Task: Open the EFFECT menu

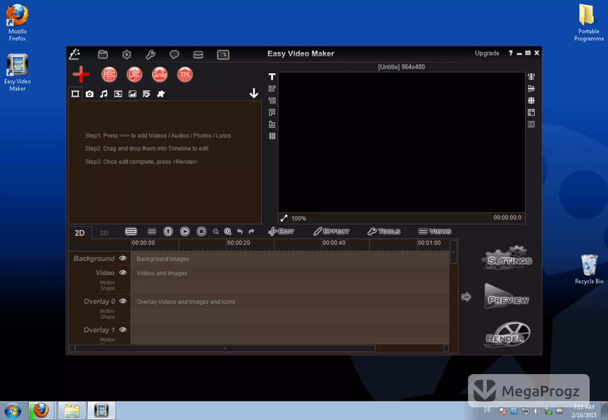Action: 331,232
